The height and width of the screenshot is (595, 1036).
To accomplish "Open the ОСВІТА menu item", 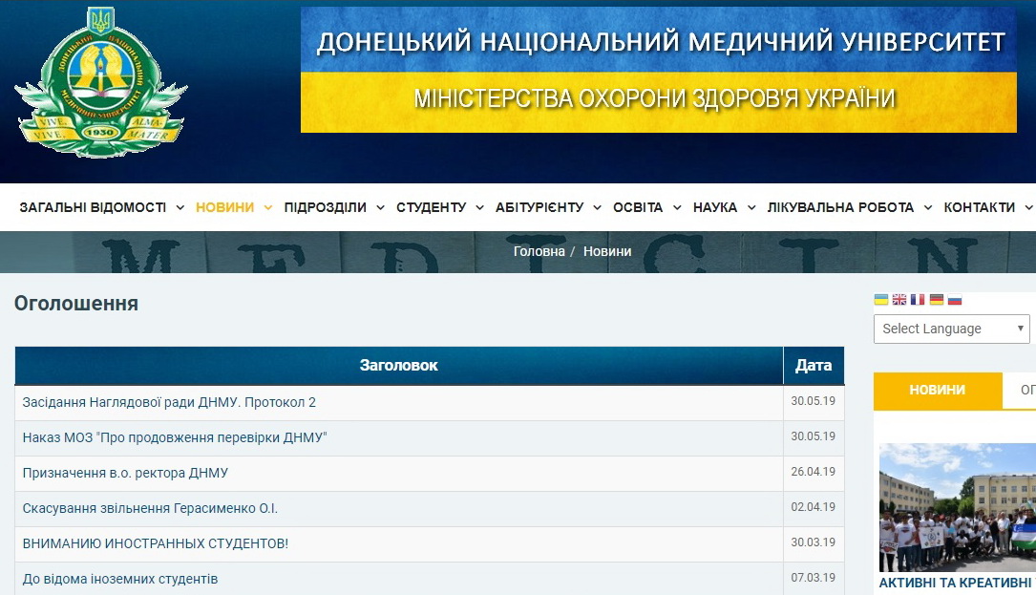I will tap(638, 207).
